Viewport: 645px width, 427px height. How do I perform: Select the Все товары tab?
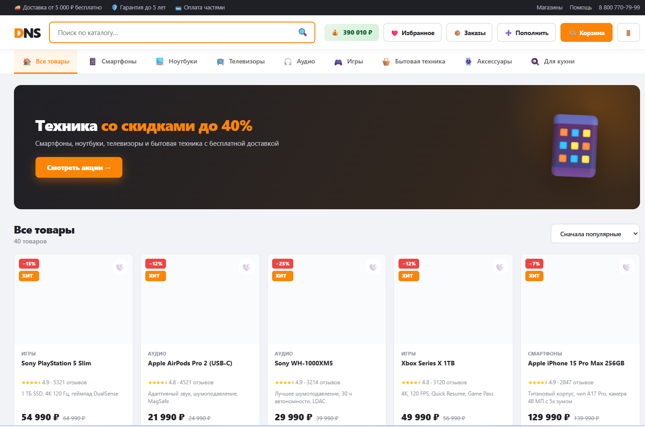[x=46, y=62]
